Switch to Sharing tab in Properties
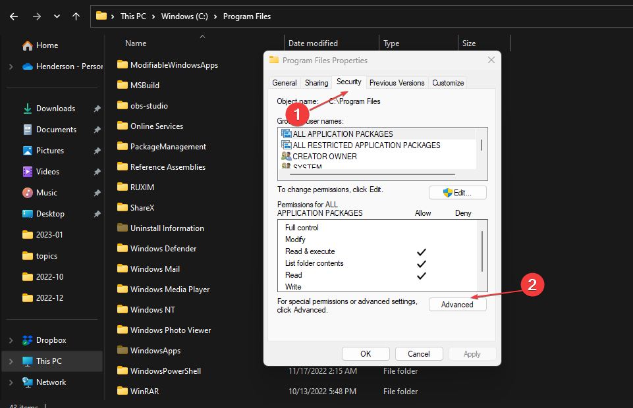Viewport: 633px width, 408px height. 316,83
